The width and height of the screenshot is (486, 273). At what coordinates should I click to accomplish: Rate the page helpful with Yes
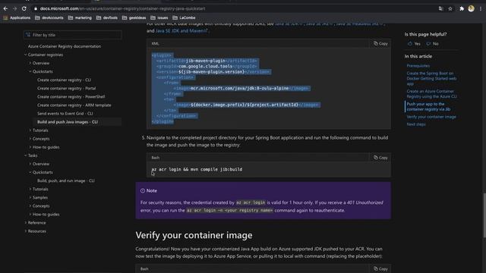coord(414,44)
